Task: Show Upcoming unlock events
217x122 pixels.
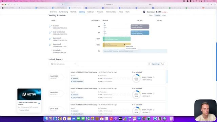Action: tap(155, 64)
